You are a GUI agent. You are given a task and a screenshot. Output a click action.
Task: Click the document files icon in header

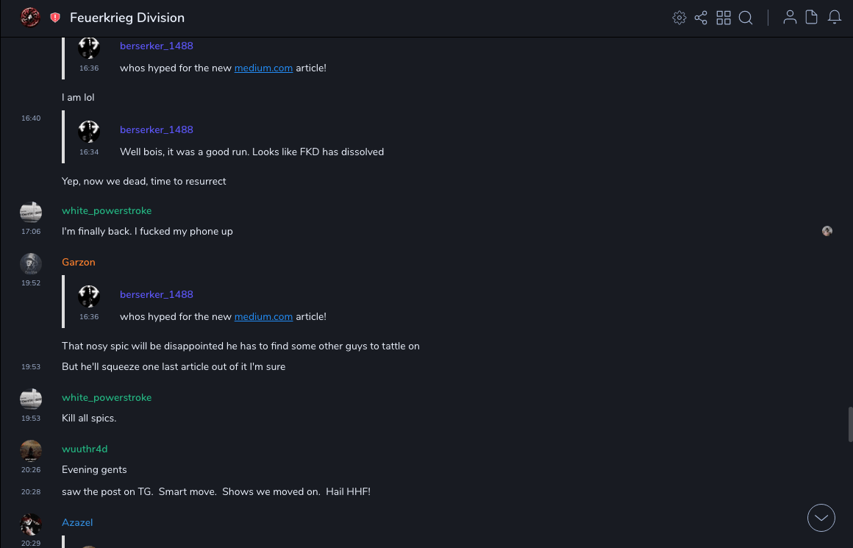pos(812,18)
